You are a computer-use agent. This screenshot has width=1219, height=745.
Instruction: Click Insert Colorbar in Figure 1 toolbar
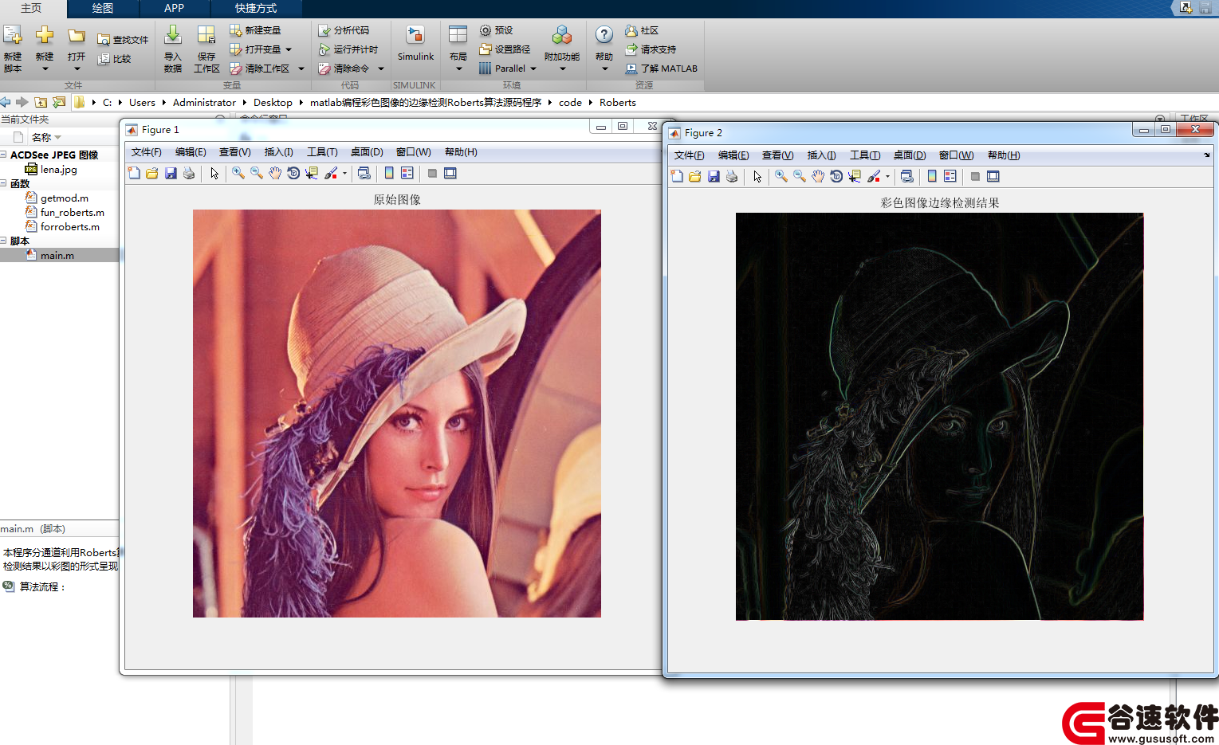pos(389,173)
